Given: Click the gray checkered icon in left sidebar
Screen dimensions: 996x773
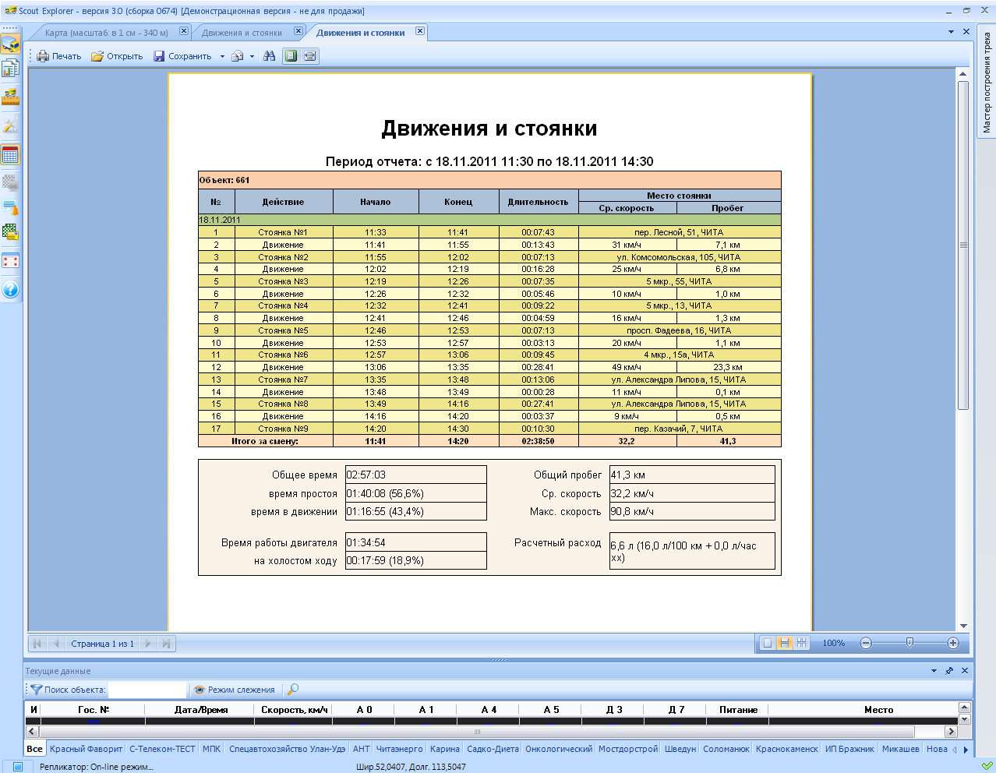Looking at the screenshot, I should [x=10, y=182].
